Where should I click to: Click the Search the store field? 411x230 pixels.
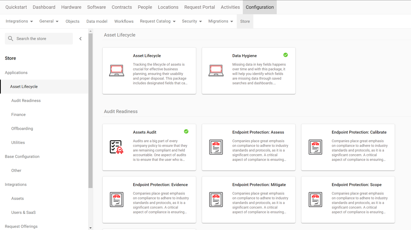point(42,39)
